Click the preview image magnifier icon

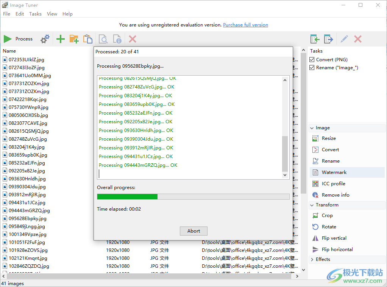[103, 39]
